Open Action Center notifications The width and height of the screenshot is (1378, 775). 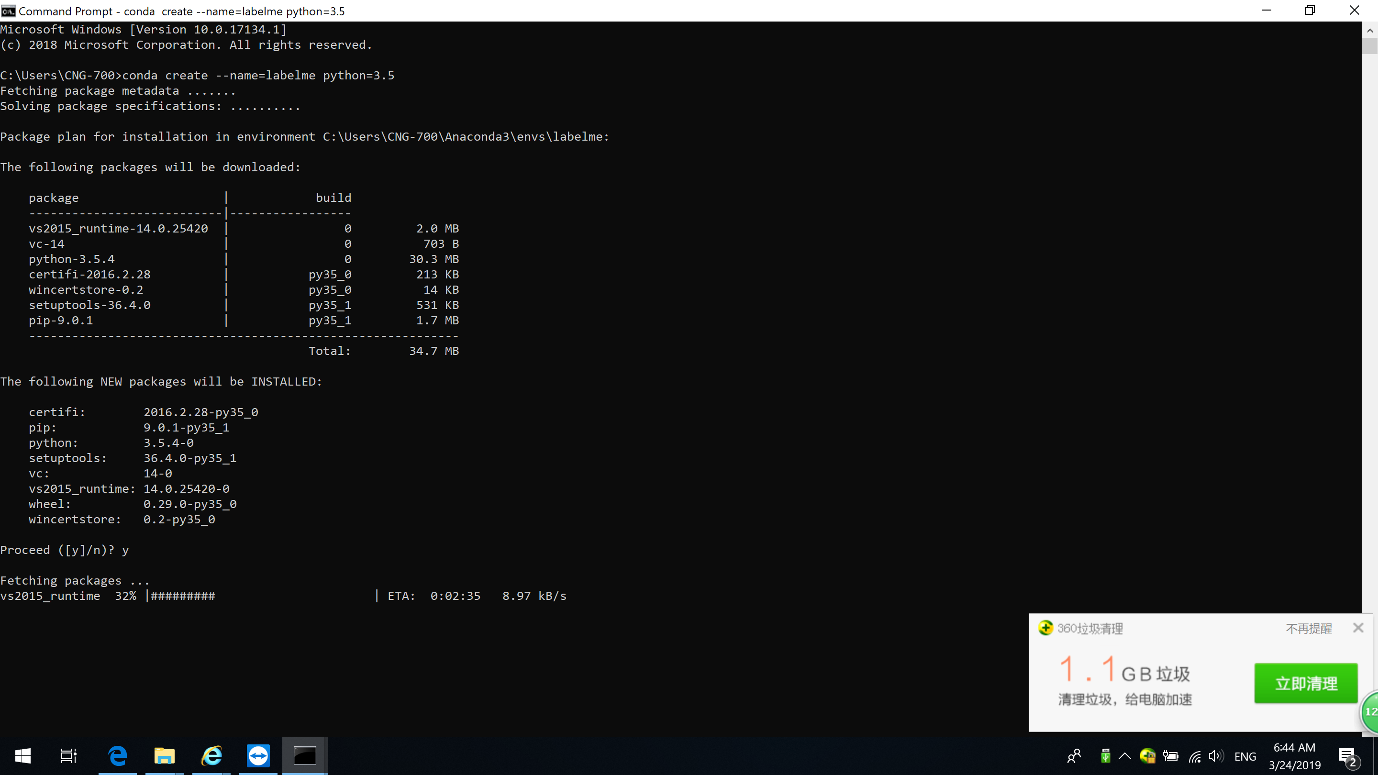[1347, 756]
